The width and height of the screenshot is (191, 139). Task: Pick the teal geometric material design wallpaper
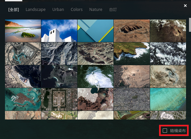point(95,31)
